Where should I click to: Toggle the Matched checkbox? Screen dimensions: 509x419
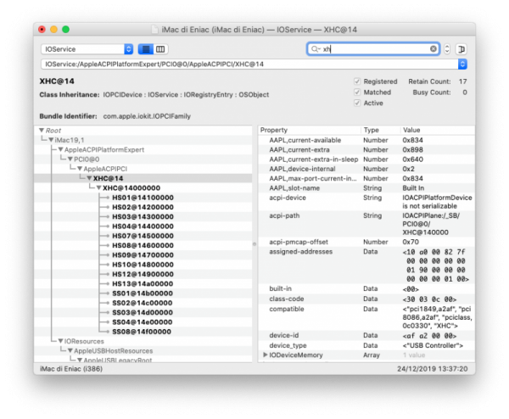(x=357, y=92)
